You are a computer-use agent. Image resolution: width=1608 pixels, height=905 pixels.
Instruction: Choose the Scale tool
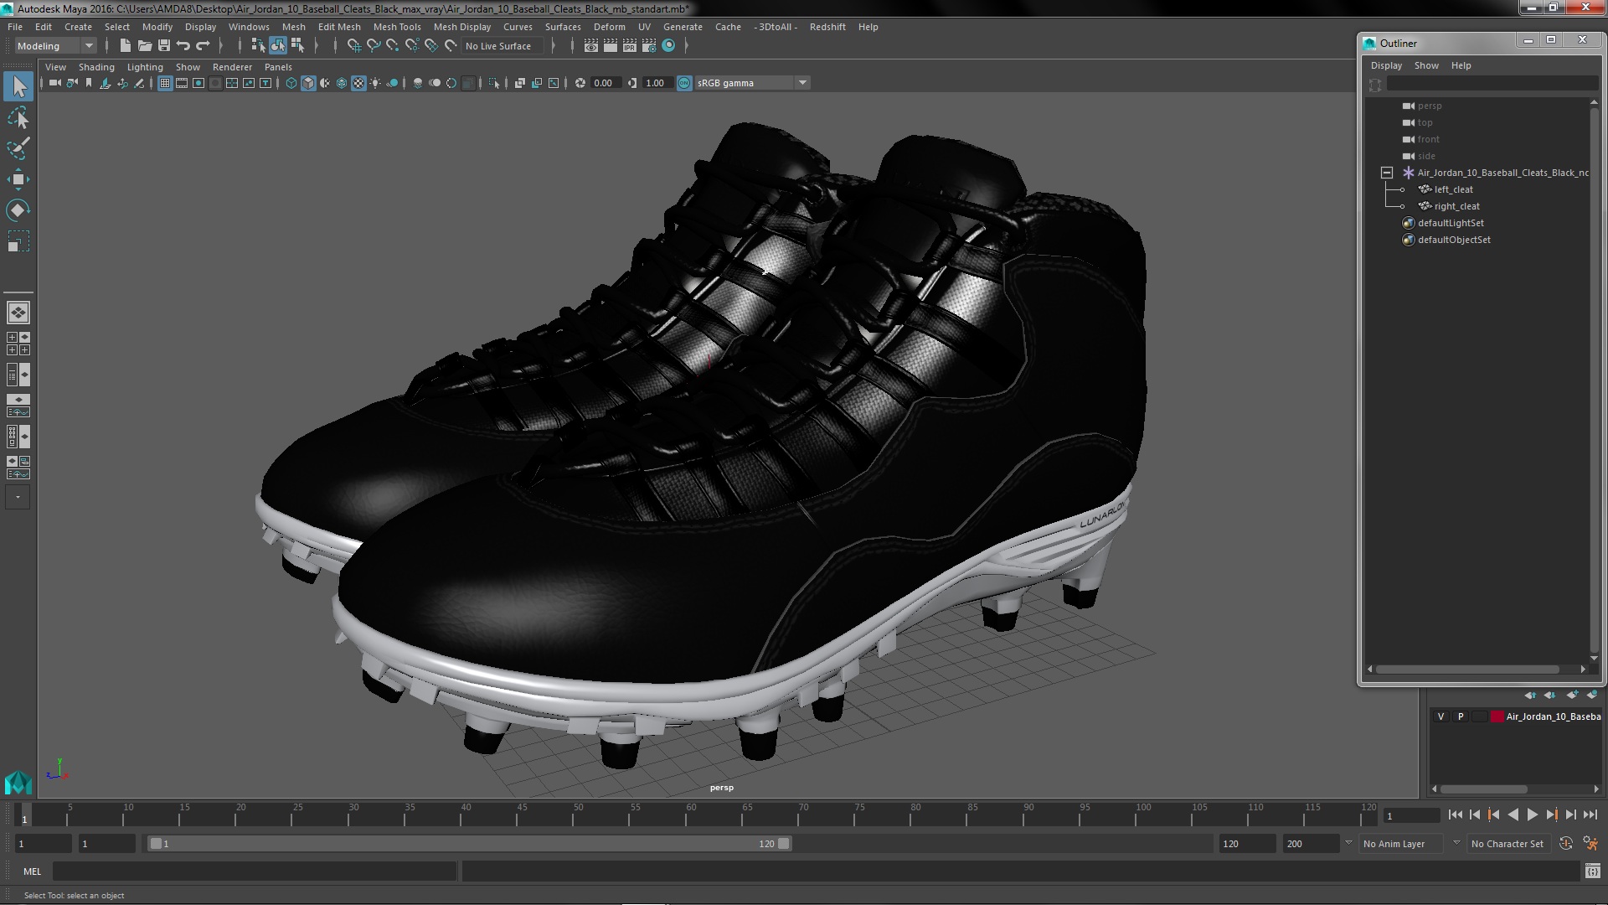(x=18, y=241)
